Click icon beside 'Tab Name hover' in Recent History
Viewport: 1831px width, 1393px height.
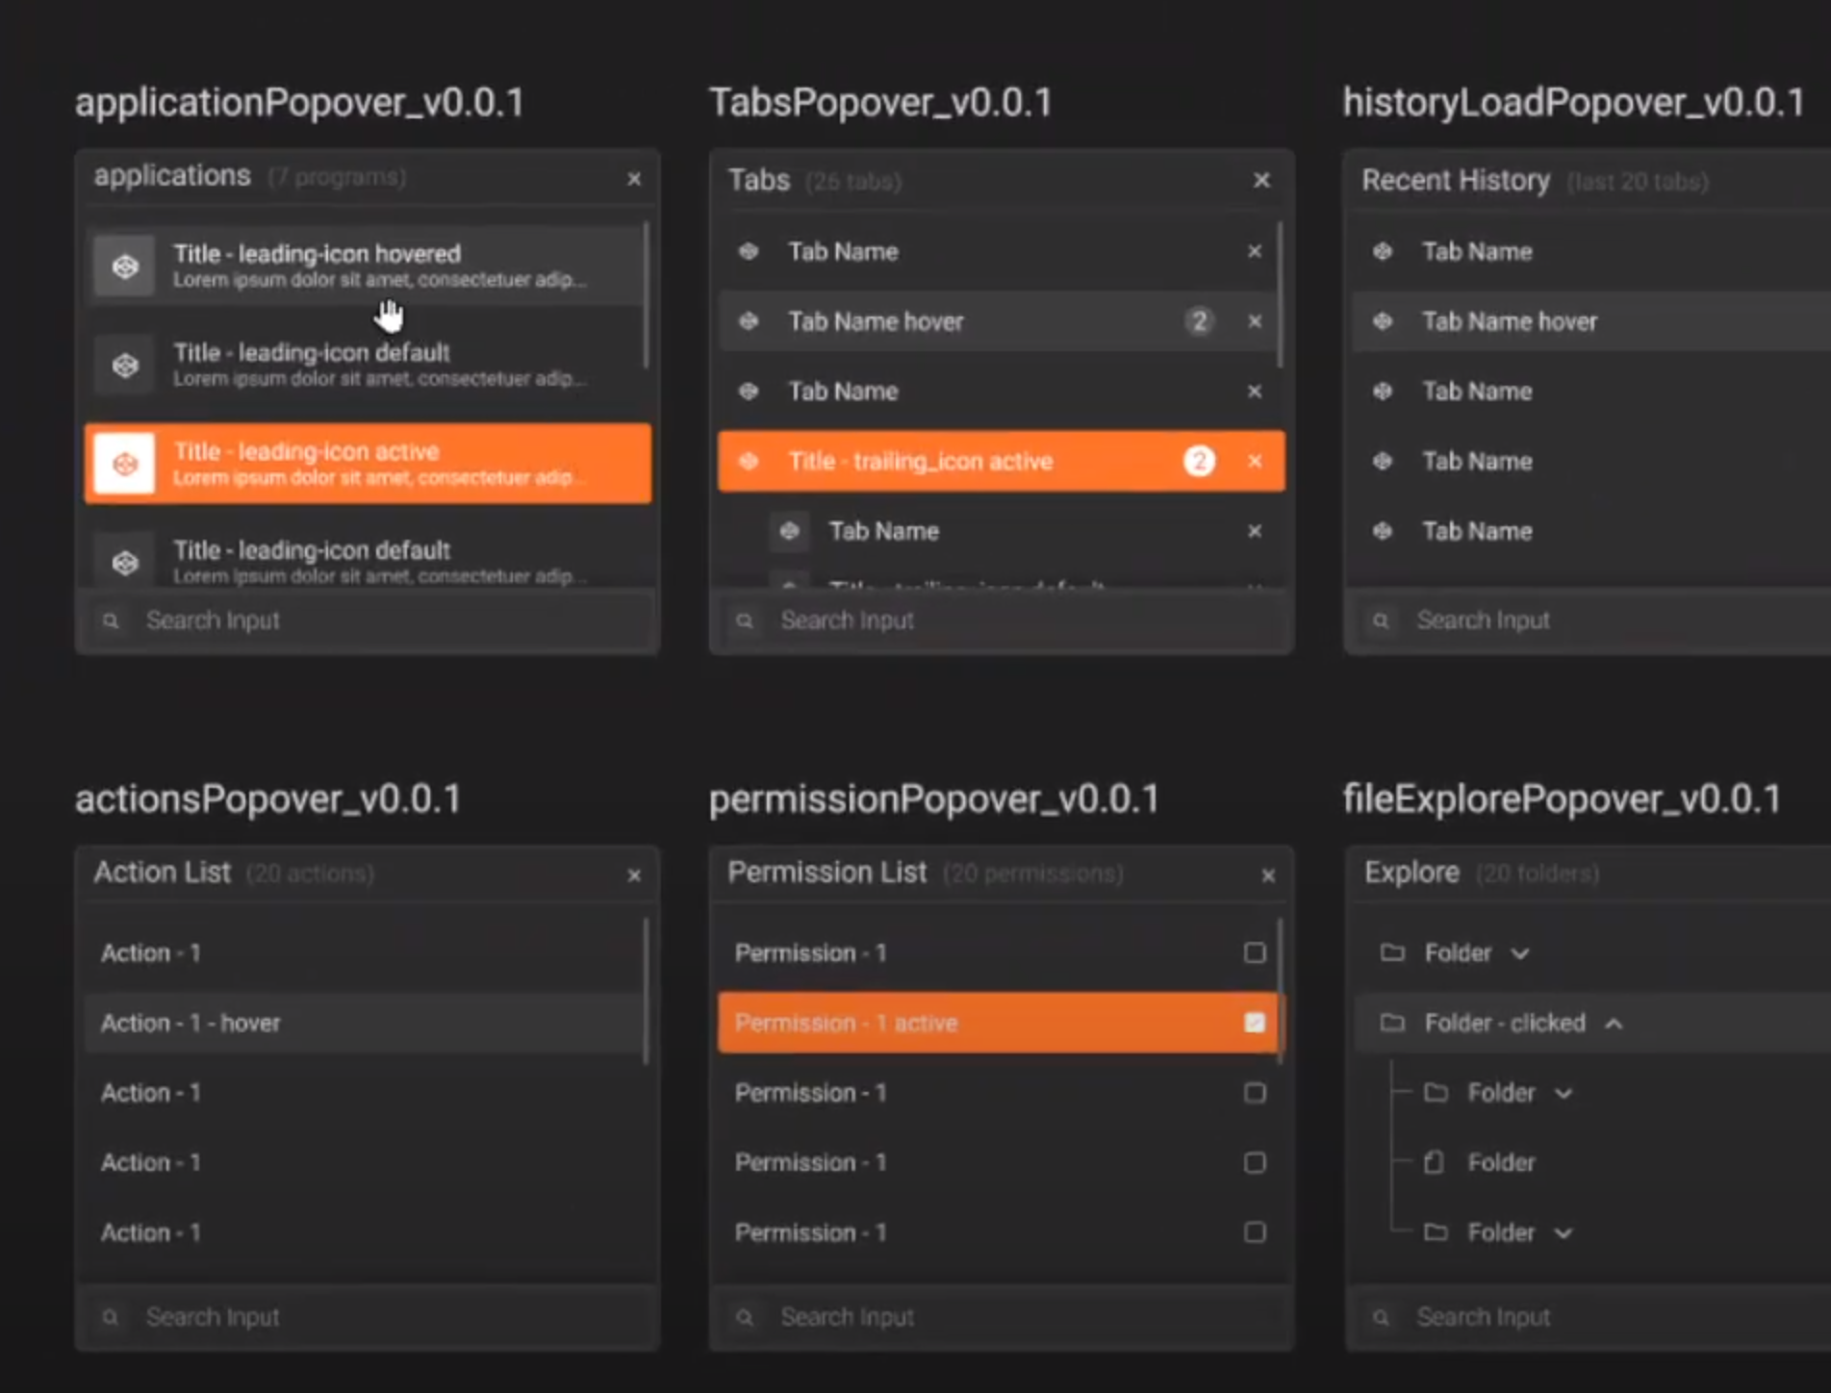pos(1383,321)
